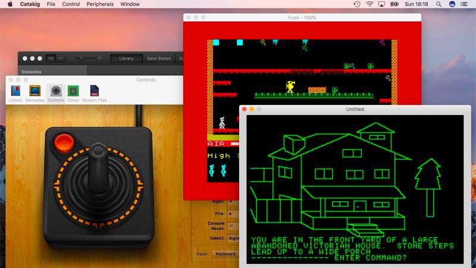Open the Wi-Fi status icon
Viewport: 476px width, 268px height.
(x=369, y=4)
